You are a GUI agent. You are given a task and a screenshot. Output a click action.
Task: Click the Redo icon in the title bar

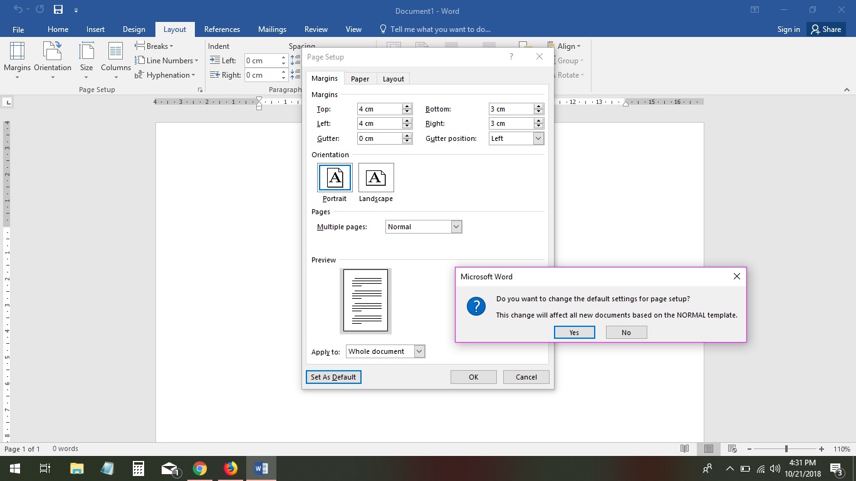40,10
